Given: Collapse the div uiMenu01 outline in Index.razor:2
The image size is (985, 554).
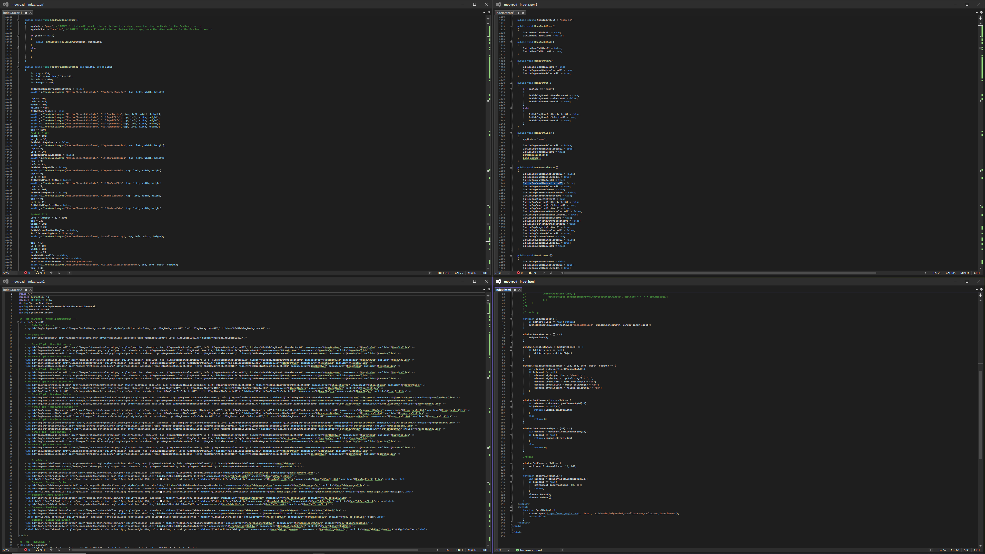Looking at the screenshot, I should pos(18,322).
